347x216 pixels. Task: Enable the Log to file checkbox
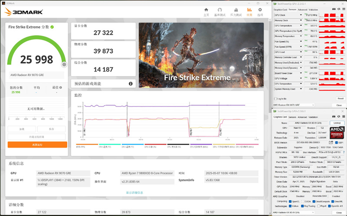(x=275, y=98)
